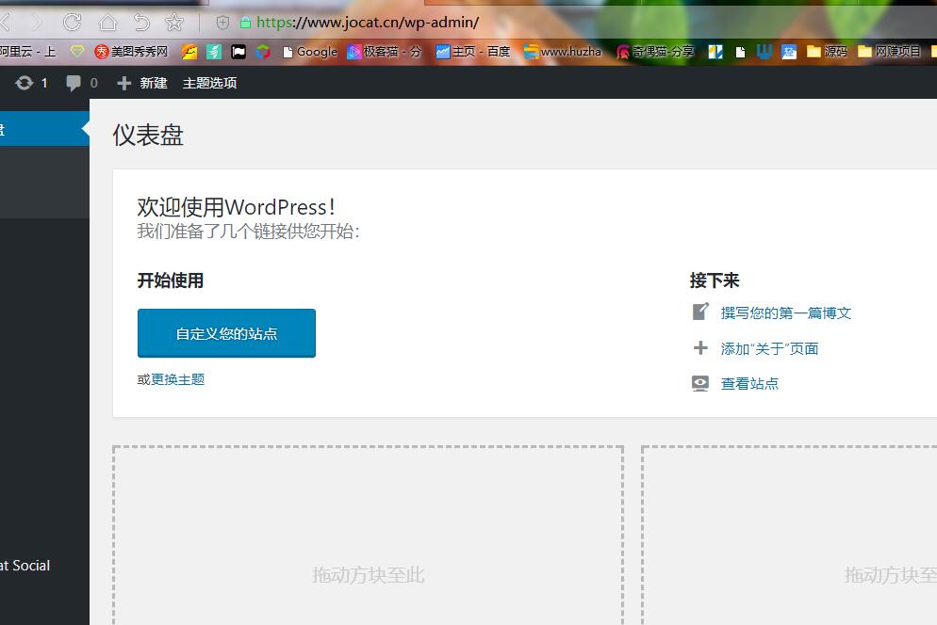
Task: Click the WordPress updates icon showing 1
Action: [x=31, y=83]
